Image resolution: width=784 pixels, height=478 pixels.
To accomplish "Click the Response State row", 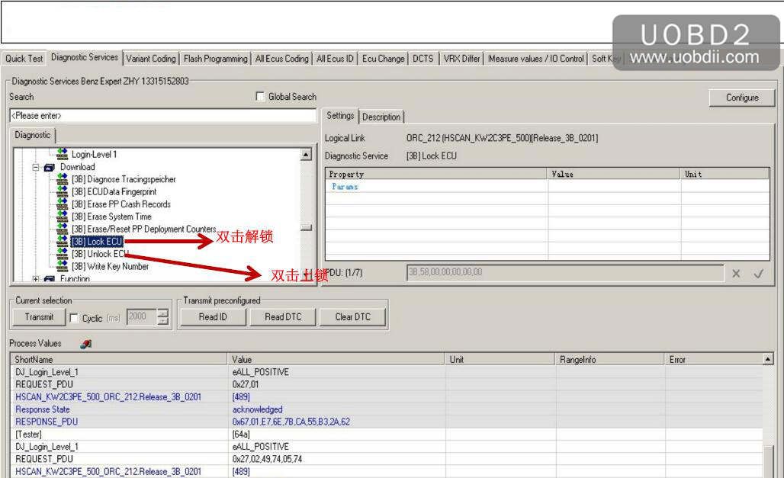I will 387,409.
